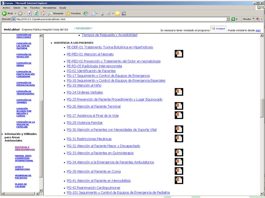Open presentation icon beside PG-34 Emergencia Pacientes Ambulatorios
265x198 pixels.
(x=179, y=162)
